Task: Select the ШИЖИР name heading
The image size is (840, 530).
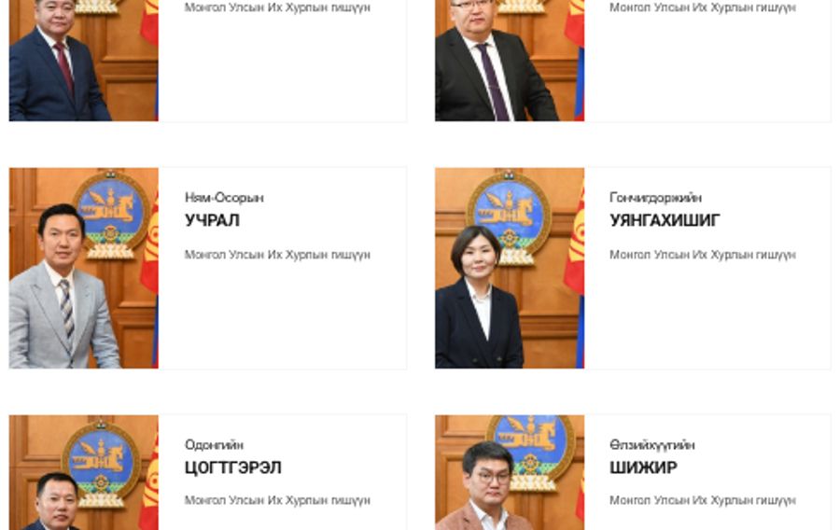Action: point(643,467)
